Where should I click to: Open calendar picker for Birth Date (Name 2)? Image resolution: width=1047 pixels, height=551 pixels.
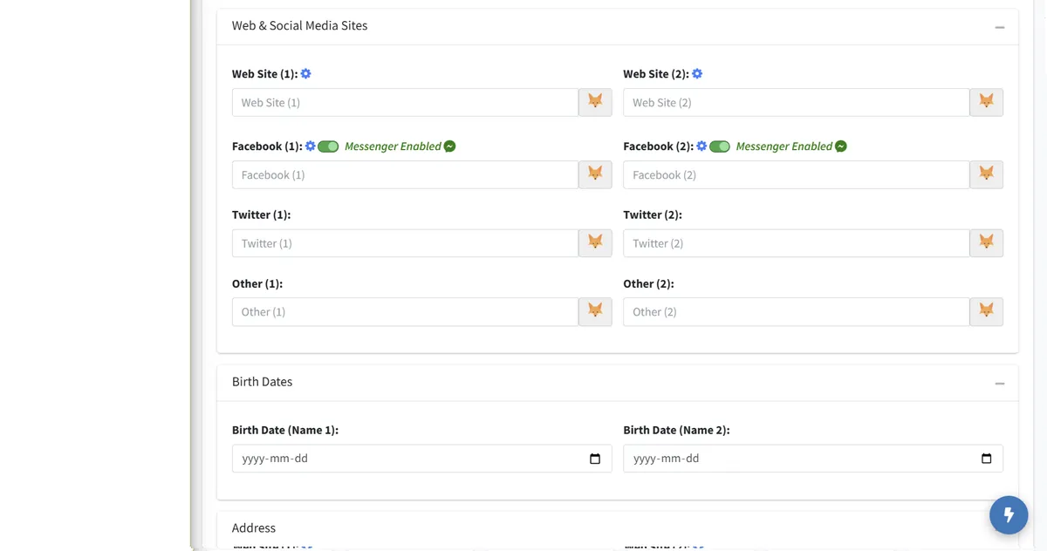[987, 459]
